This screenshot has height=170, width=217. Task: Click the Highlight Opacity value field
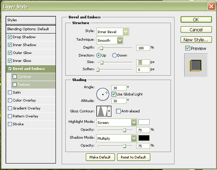tap(143, 130)
